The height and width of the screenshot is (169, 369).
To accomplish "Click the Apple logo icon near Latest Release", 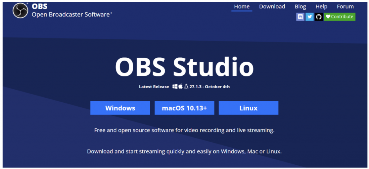I will pyautogui.click(x=181, y=86).
